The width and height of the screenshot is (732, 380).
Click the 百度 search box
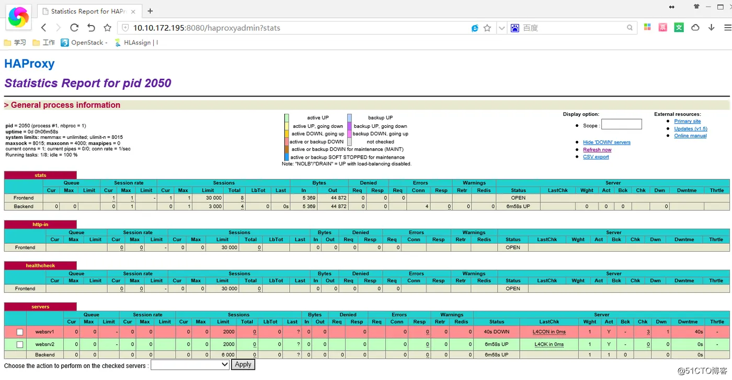(573, 28)
